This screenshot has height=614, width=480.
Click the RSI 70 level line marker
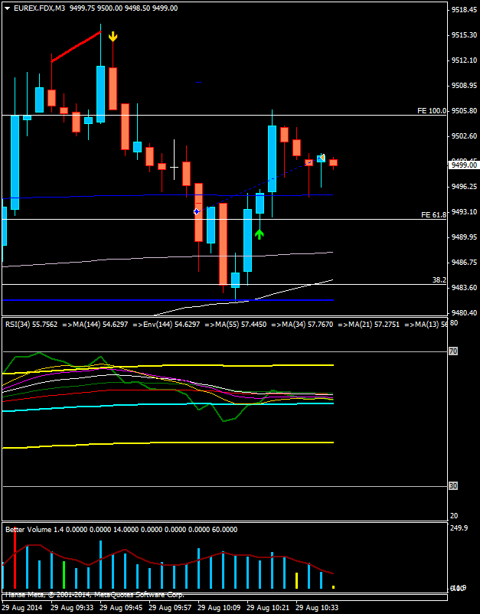click(454, 351)
